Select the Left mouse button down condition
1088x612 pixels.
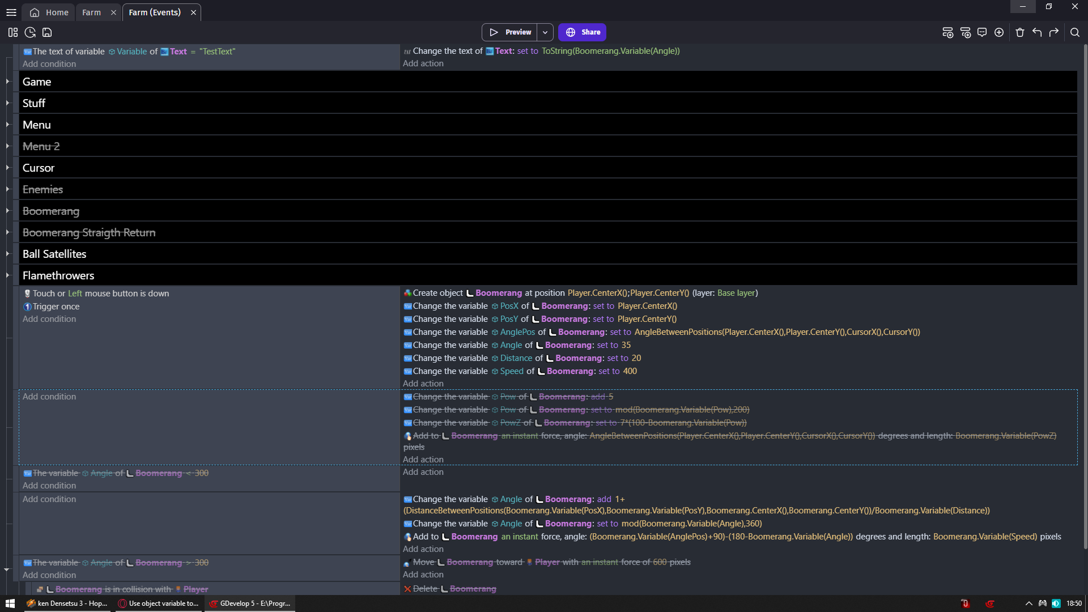click(96, 294)
